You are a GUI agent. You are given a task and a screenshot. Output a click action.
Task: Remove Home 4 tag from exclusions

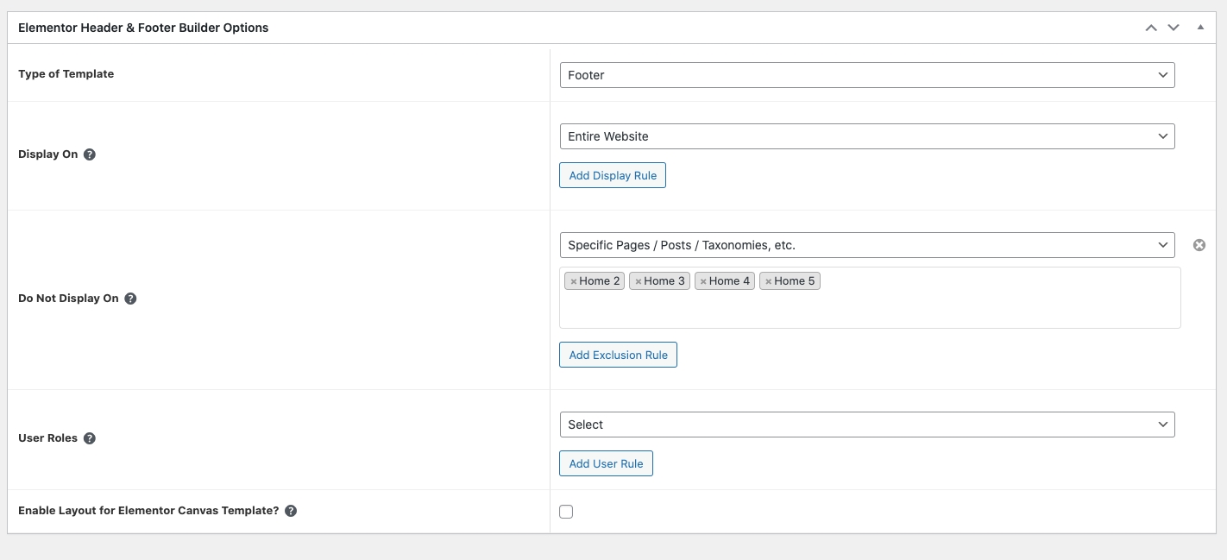click(x=703, y=281)
